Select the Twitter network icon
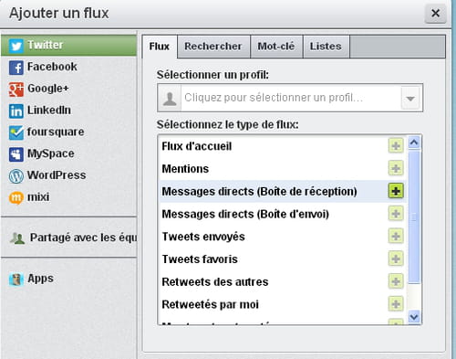This screenshot has height=359, width=456. tap(16, 46)
